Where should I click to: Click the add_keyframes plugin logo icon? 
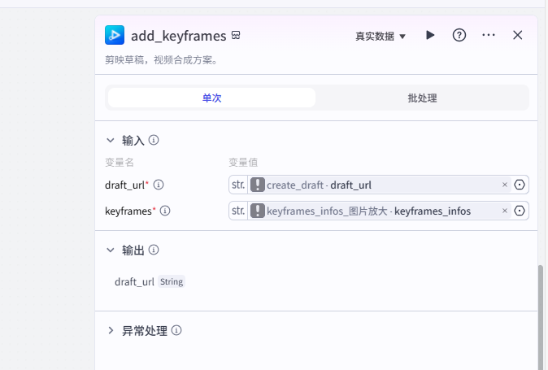(114, 35)
